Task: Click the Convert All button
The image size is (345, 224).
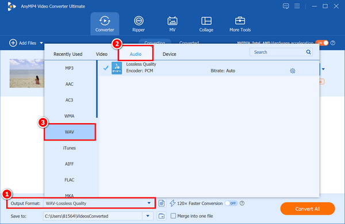Action: click(x=308, y=208)
